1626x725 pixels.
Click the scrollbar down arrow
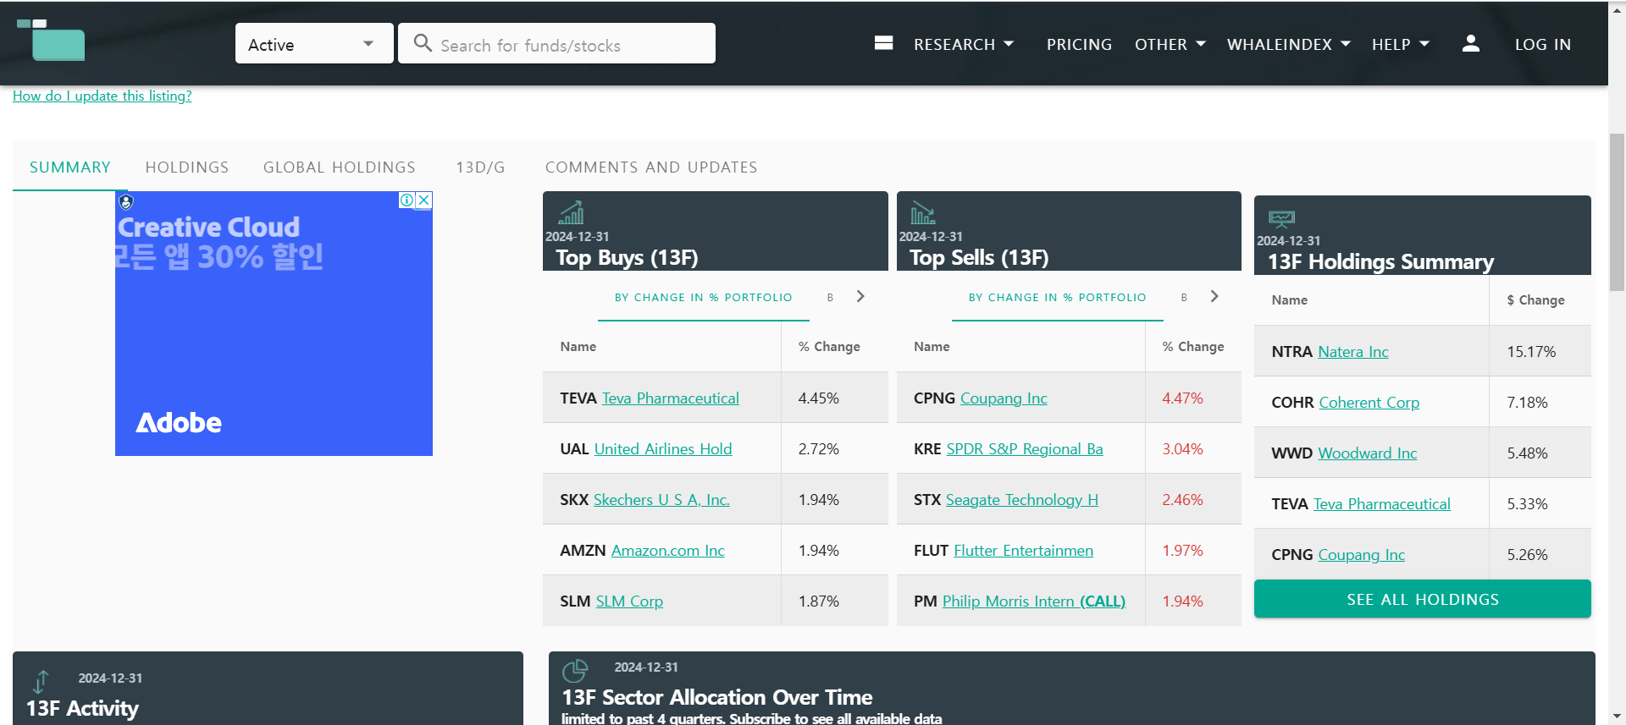[1617, 717]
